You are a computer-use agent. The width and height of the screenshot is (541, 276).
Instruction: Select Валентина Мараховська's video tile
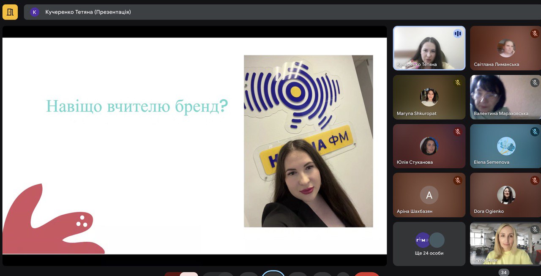[505, 97]
